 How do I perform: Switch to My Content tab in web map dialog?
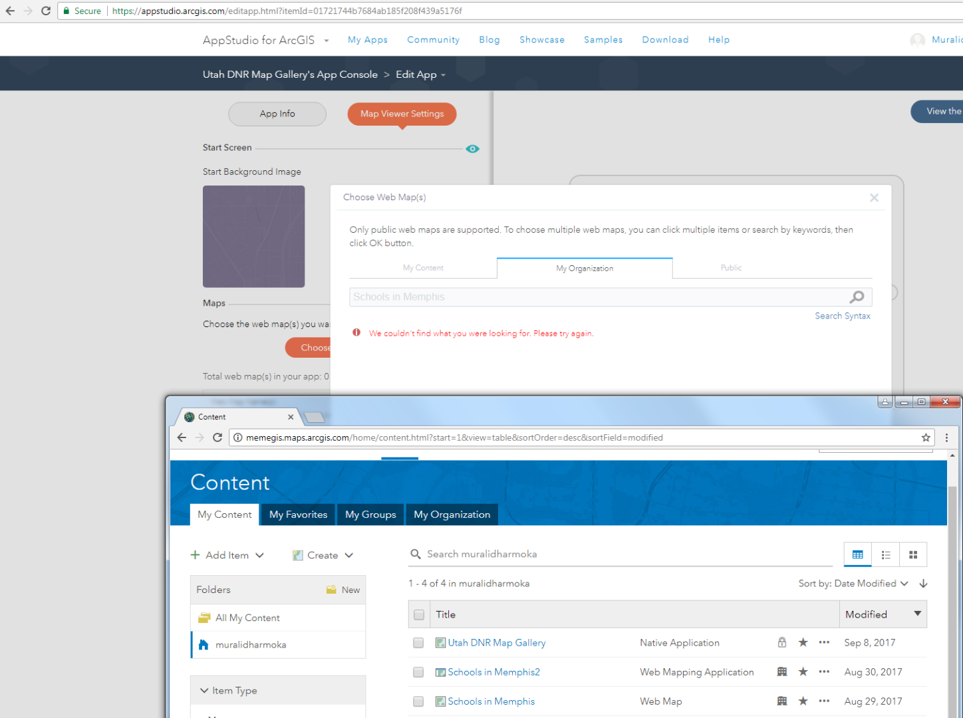tap(423, 268)
